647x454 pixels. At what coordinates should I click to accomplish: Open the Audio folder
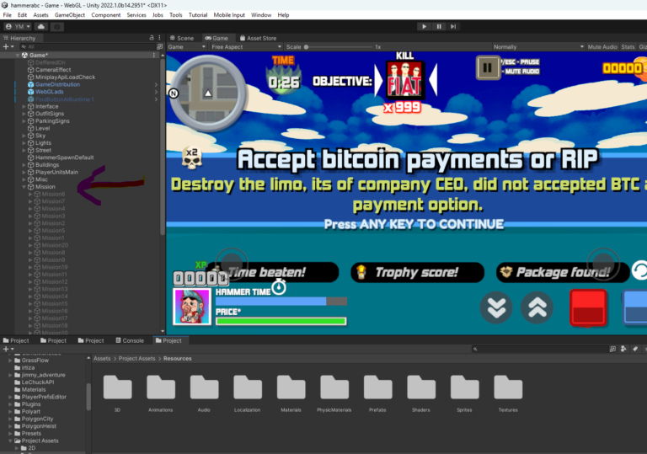[204, 393]
